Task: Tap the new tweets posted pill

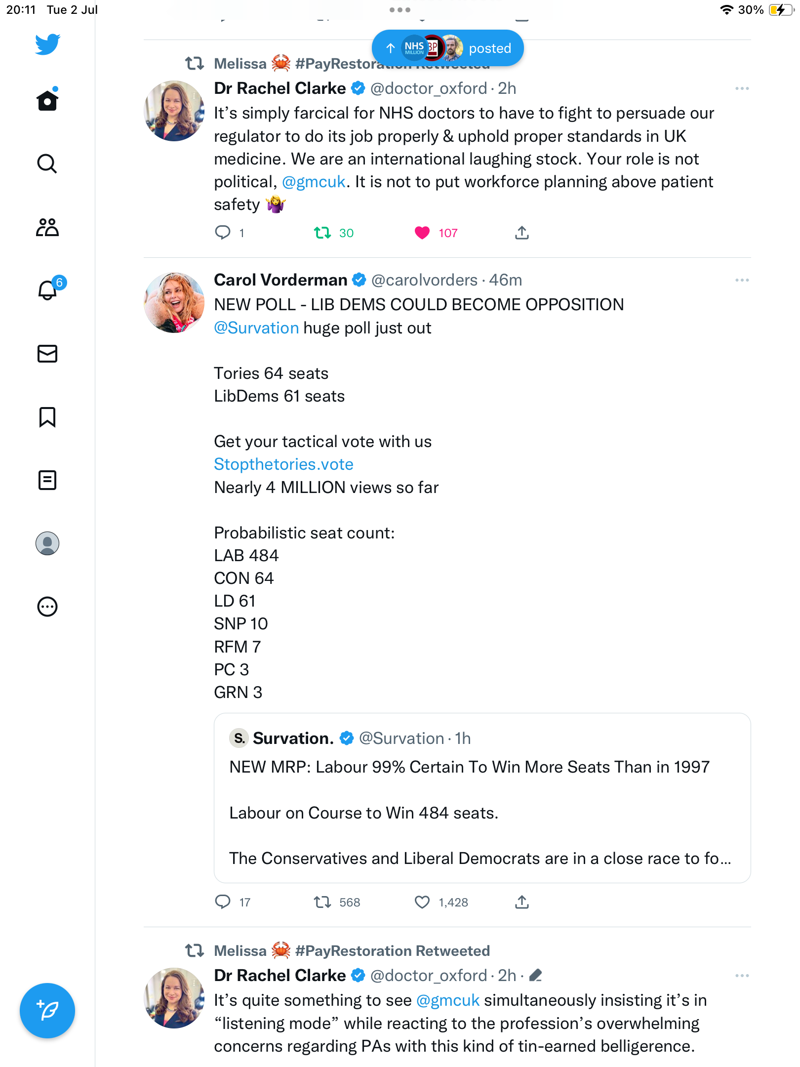Action: (447, 48)
